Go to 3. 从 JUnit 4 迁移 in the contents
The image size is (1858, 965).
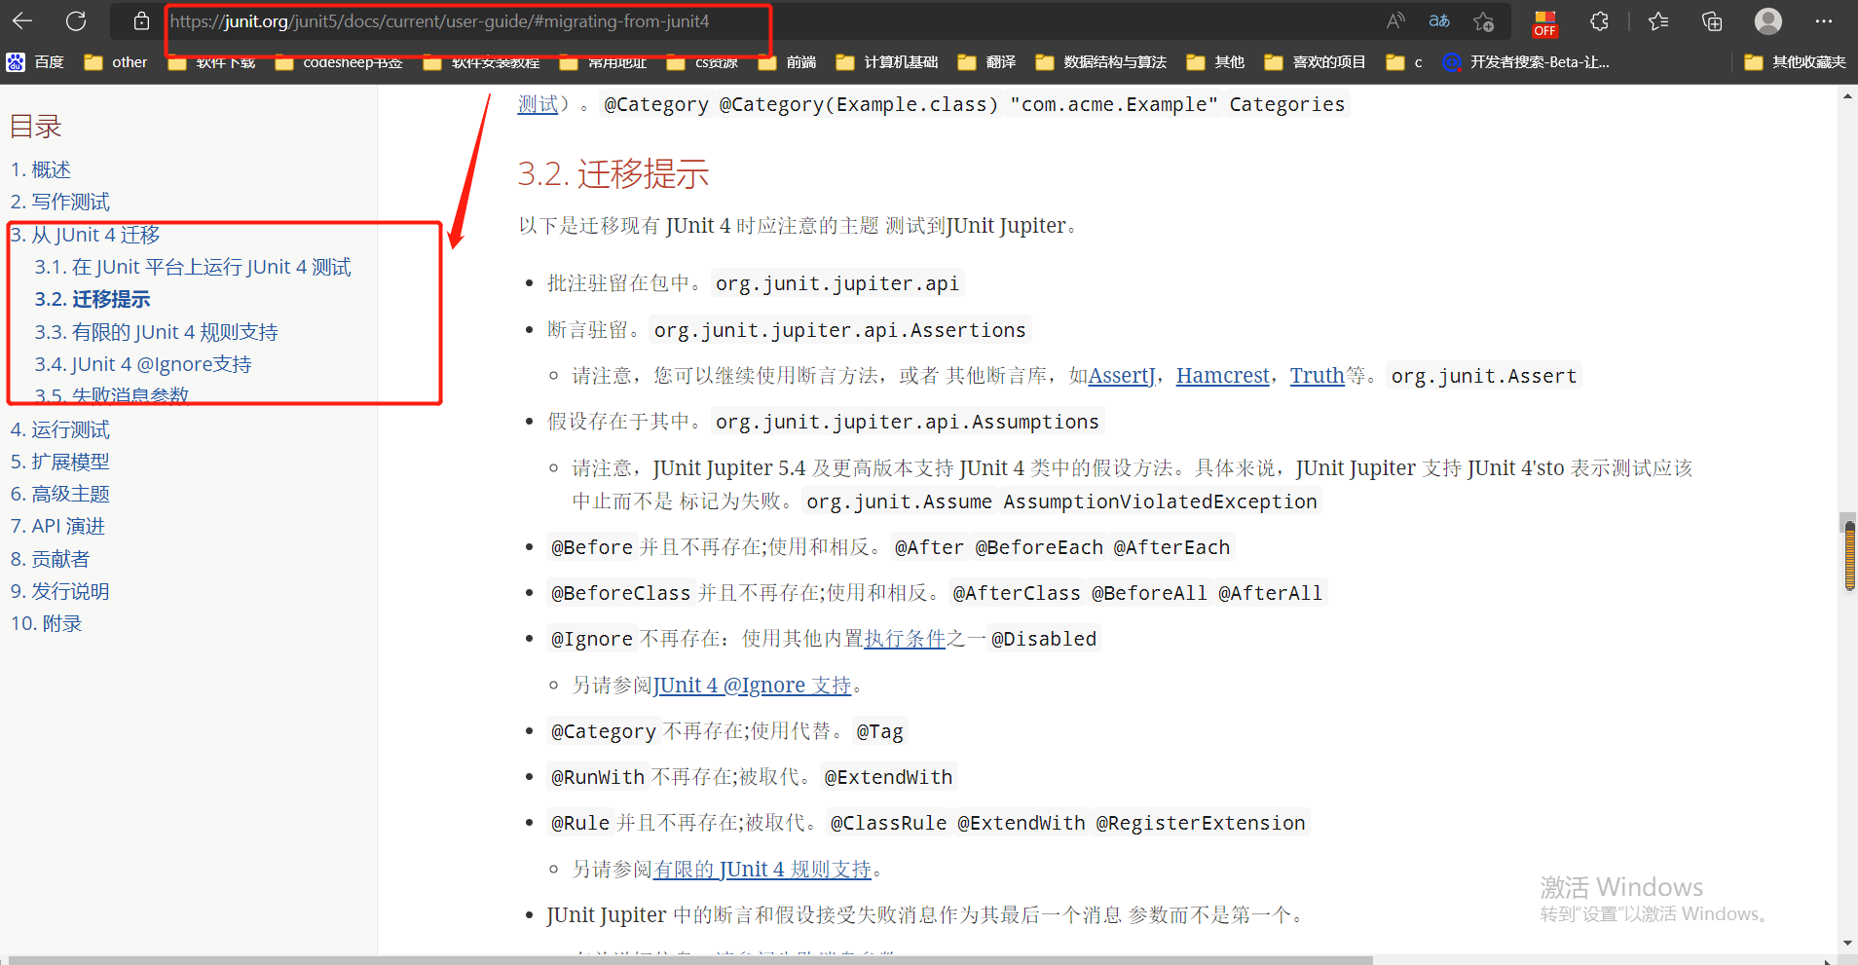86,235
